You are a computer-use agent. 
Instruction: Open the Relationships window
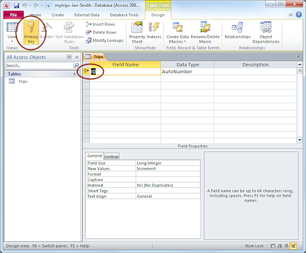tap(237, 31)
